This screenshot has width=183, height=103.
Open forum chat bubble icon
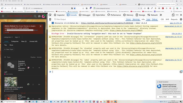pyautogui.click(x=39, y=16)
